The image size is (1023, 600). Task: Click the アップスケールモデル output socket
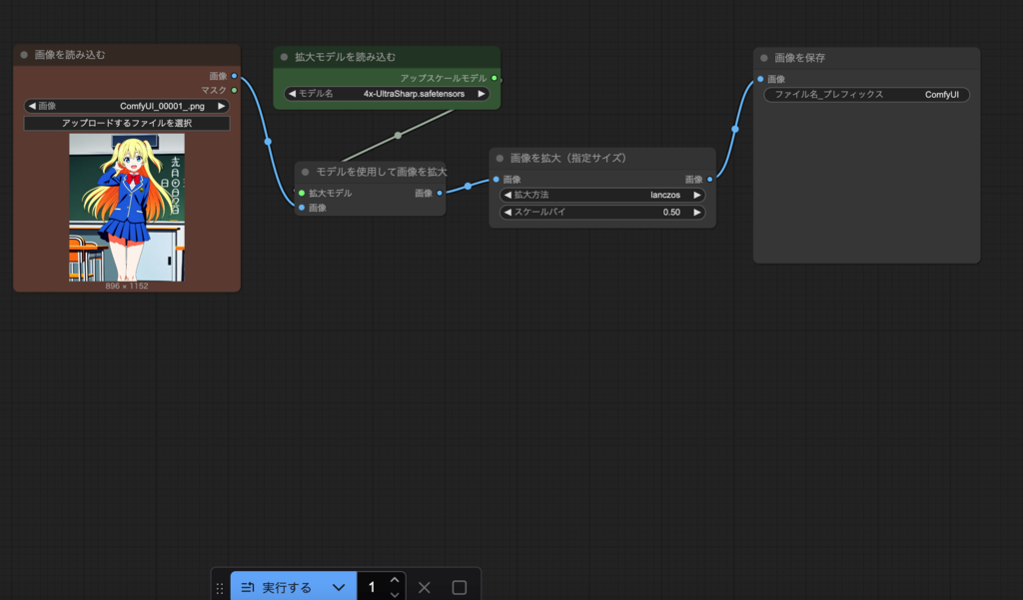(495, 78)
